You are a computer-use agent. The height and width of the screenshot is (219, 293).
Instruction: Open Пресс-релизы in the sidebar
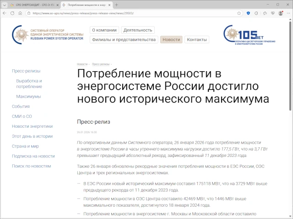coord(26,71)
